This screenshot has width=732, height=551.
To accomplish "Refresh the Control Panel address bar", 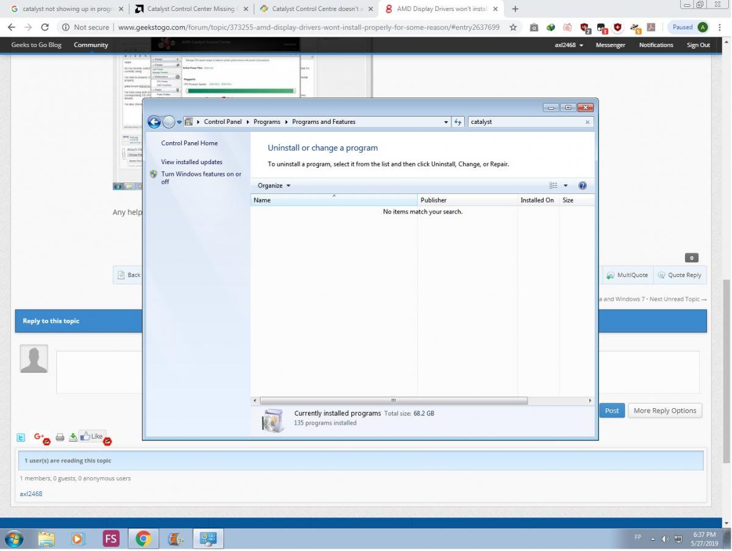I will [458, 122].
